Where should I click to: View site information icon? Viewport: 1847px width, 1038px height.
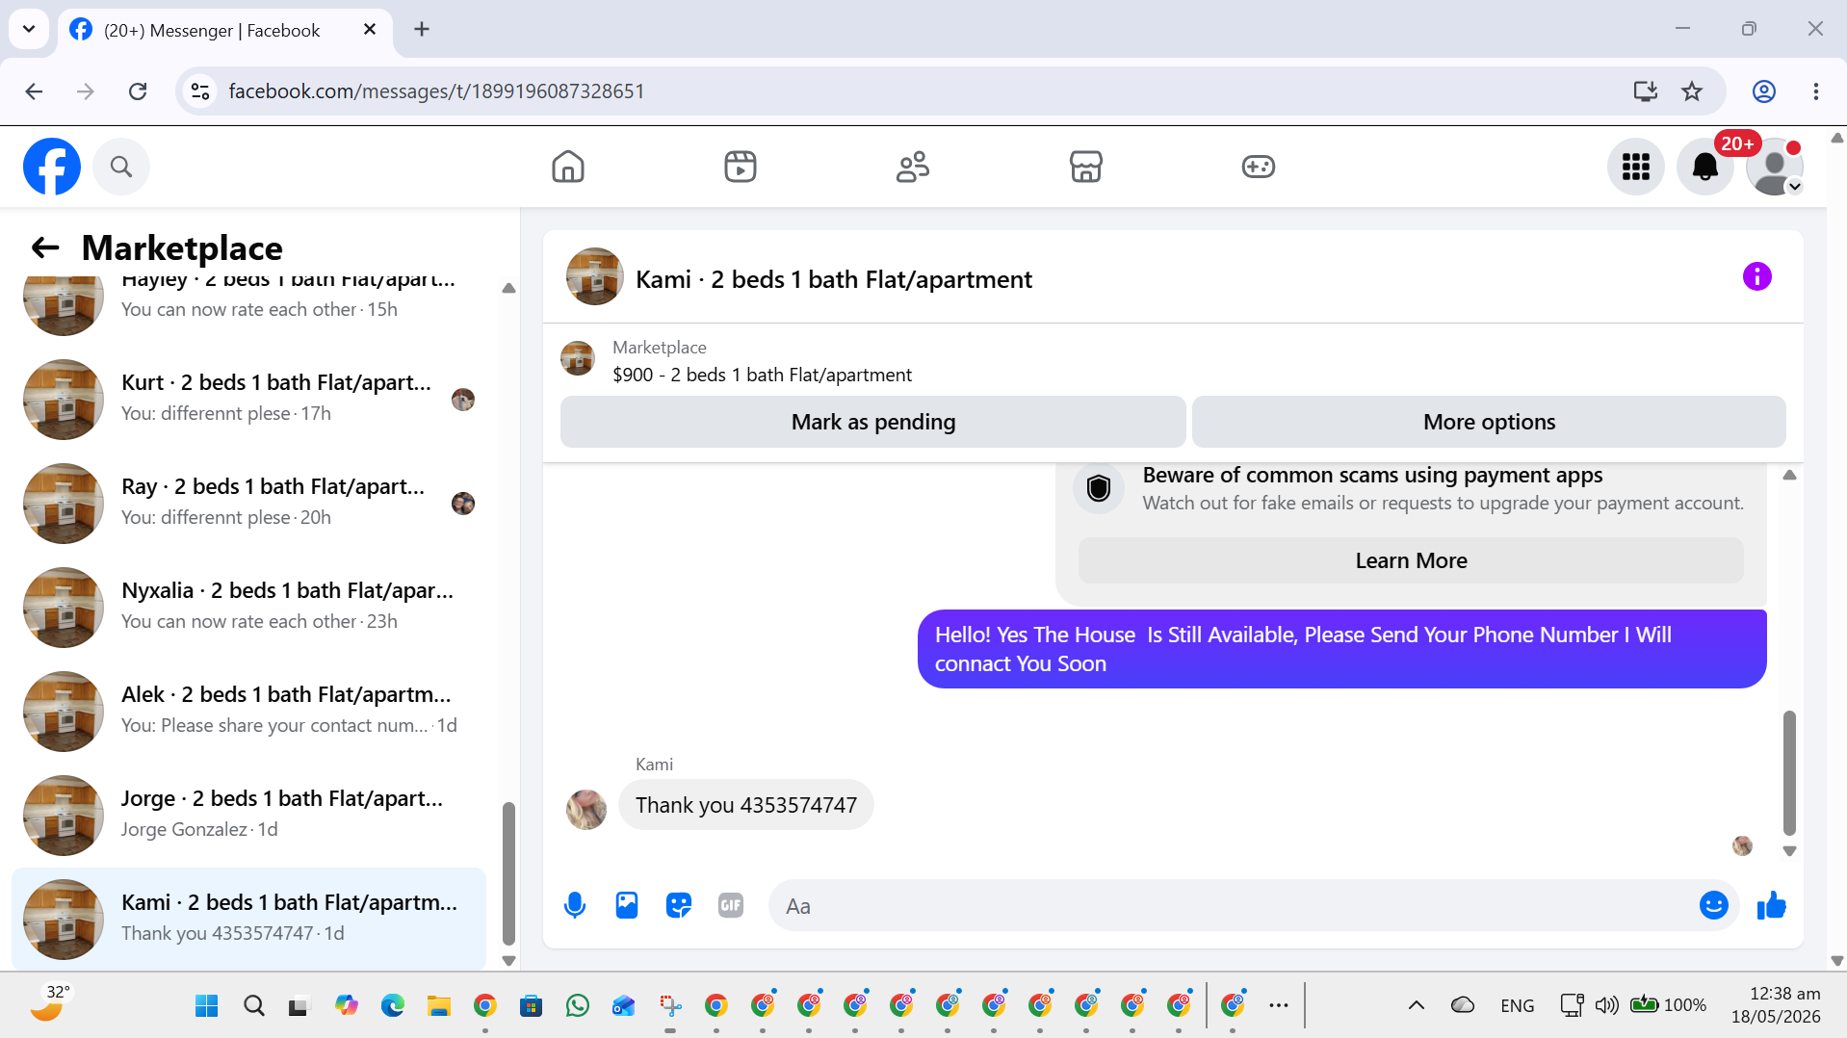click(x=200, y=91)
